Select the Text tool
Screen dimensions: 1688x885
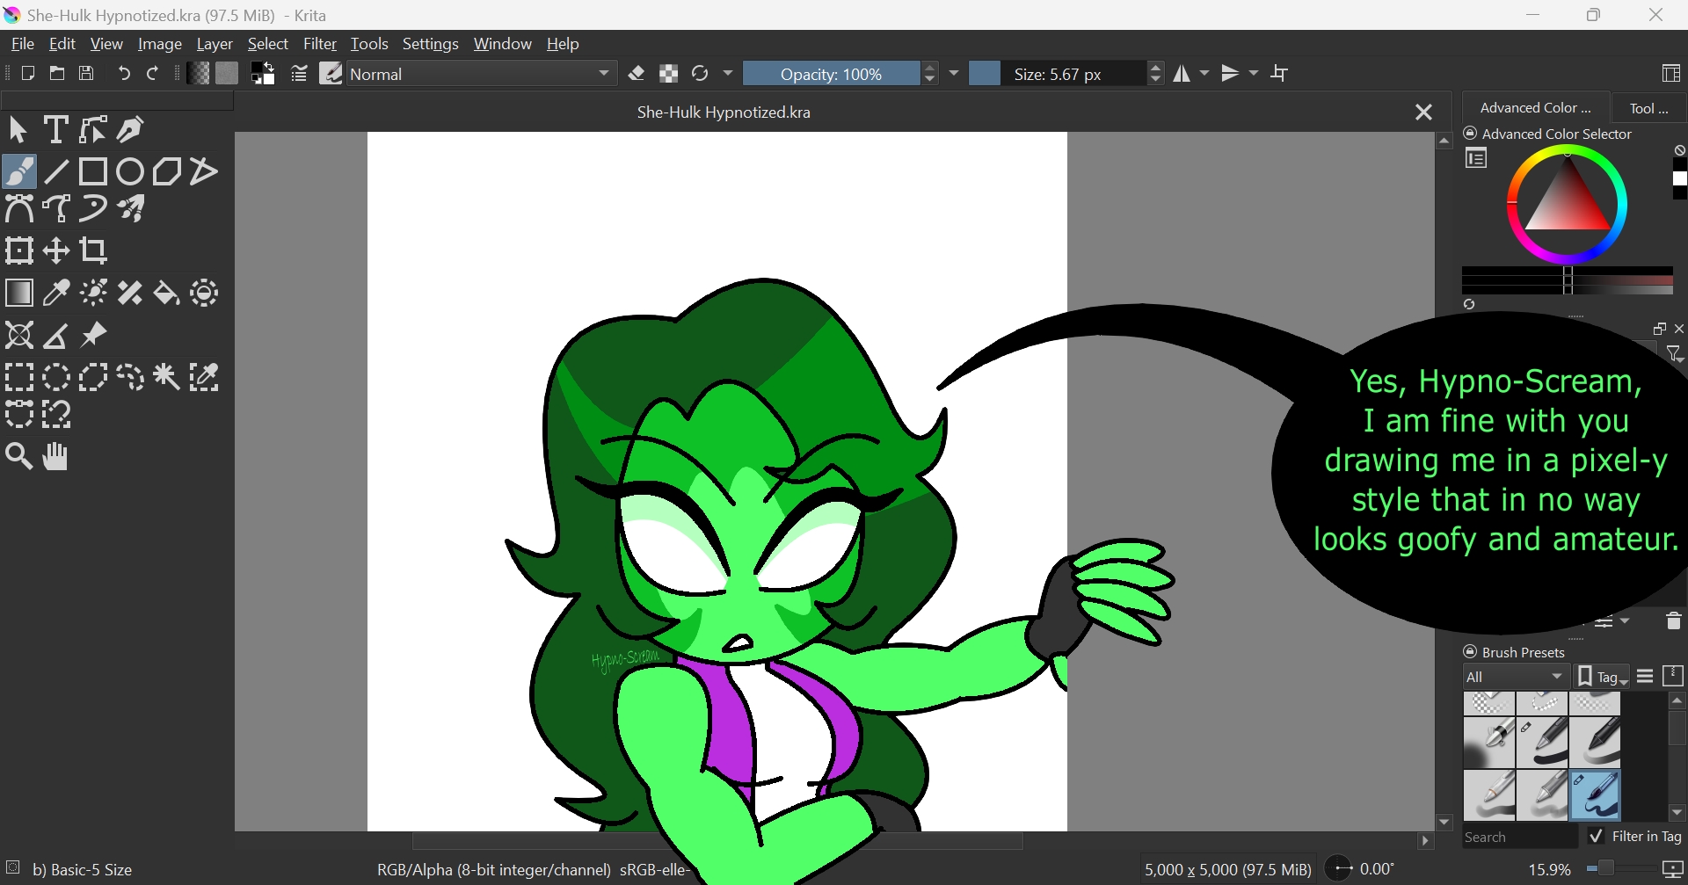click(x=56, y=130)
